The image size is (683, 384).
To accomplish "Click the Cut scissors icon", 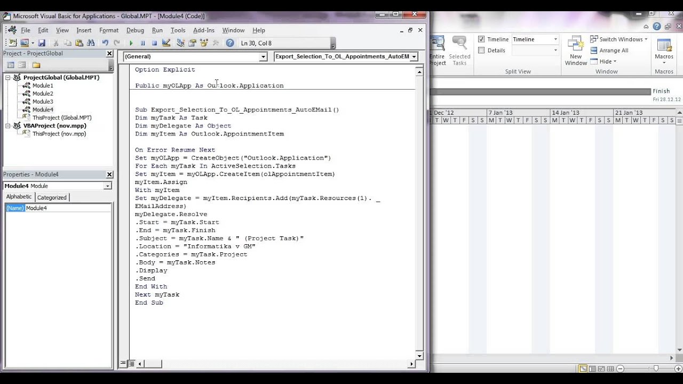I will pyautogui.click(x=56, y=43).
